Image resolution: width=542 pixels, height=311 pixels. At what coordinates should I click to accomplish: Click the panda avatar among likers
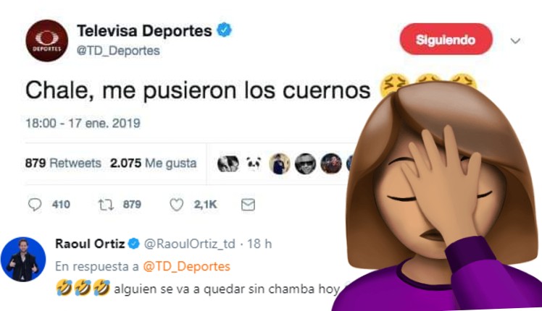254,163
